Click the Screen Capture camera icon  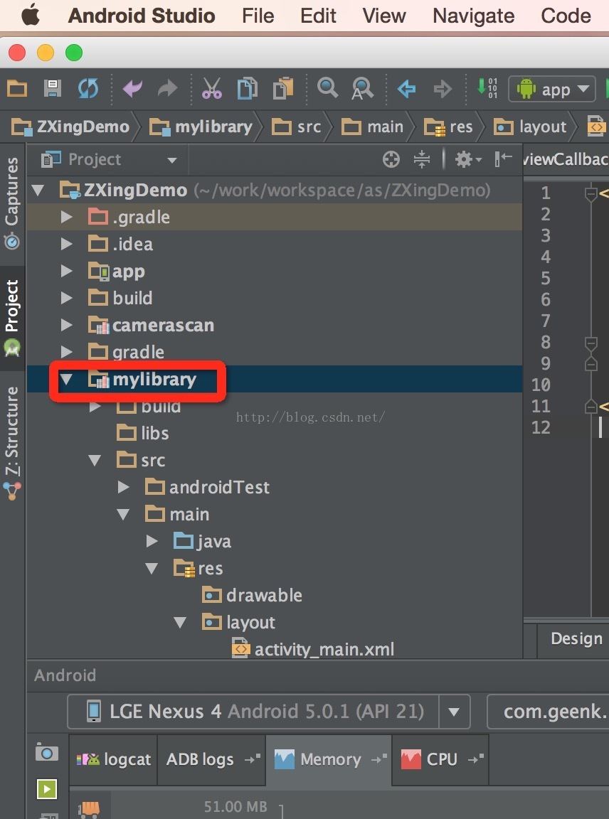click(46, 752)
